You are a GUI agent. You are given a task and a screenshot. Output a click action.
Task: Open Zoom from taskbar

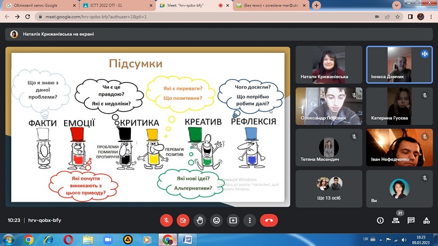click(x=108, y=240)
